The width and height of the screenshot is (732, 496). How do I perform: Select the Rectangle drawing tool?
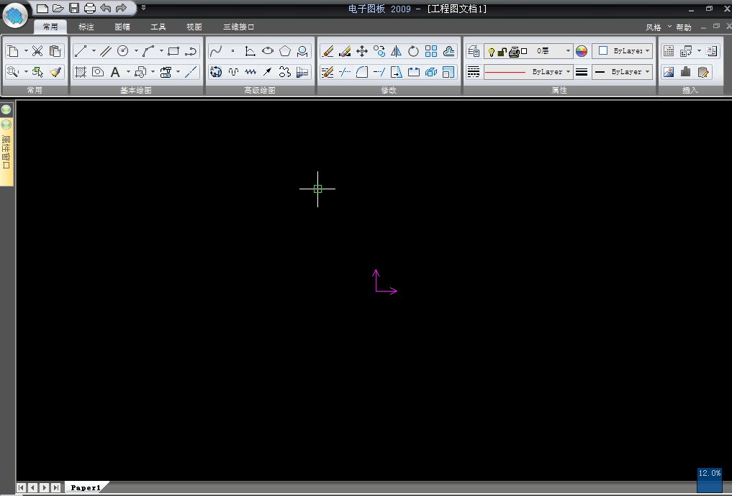(173, 51)
